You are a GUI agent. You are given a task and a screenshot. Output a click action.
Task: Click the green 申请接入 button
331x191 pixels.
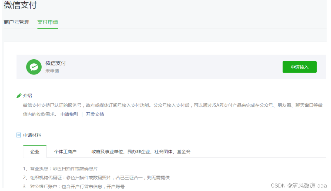pyautogui.click(x=299, y=67)
